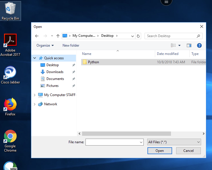Screen dimensions: 212x170
Task: Go back using the left arrow
Action: 37,36
